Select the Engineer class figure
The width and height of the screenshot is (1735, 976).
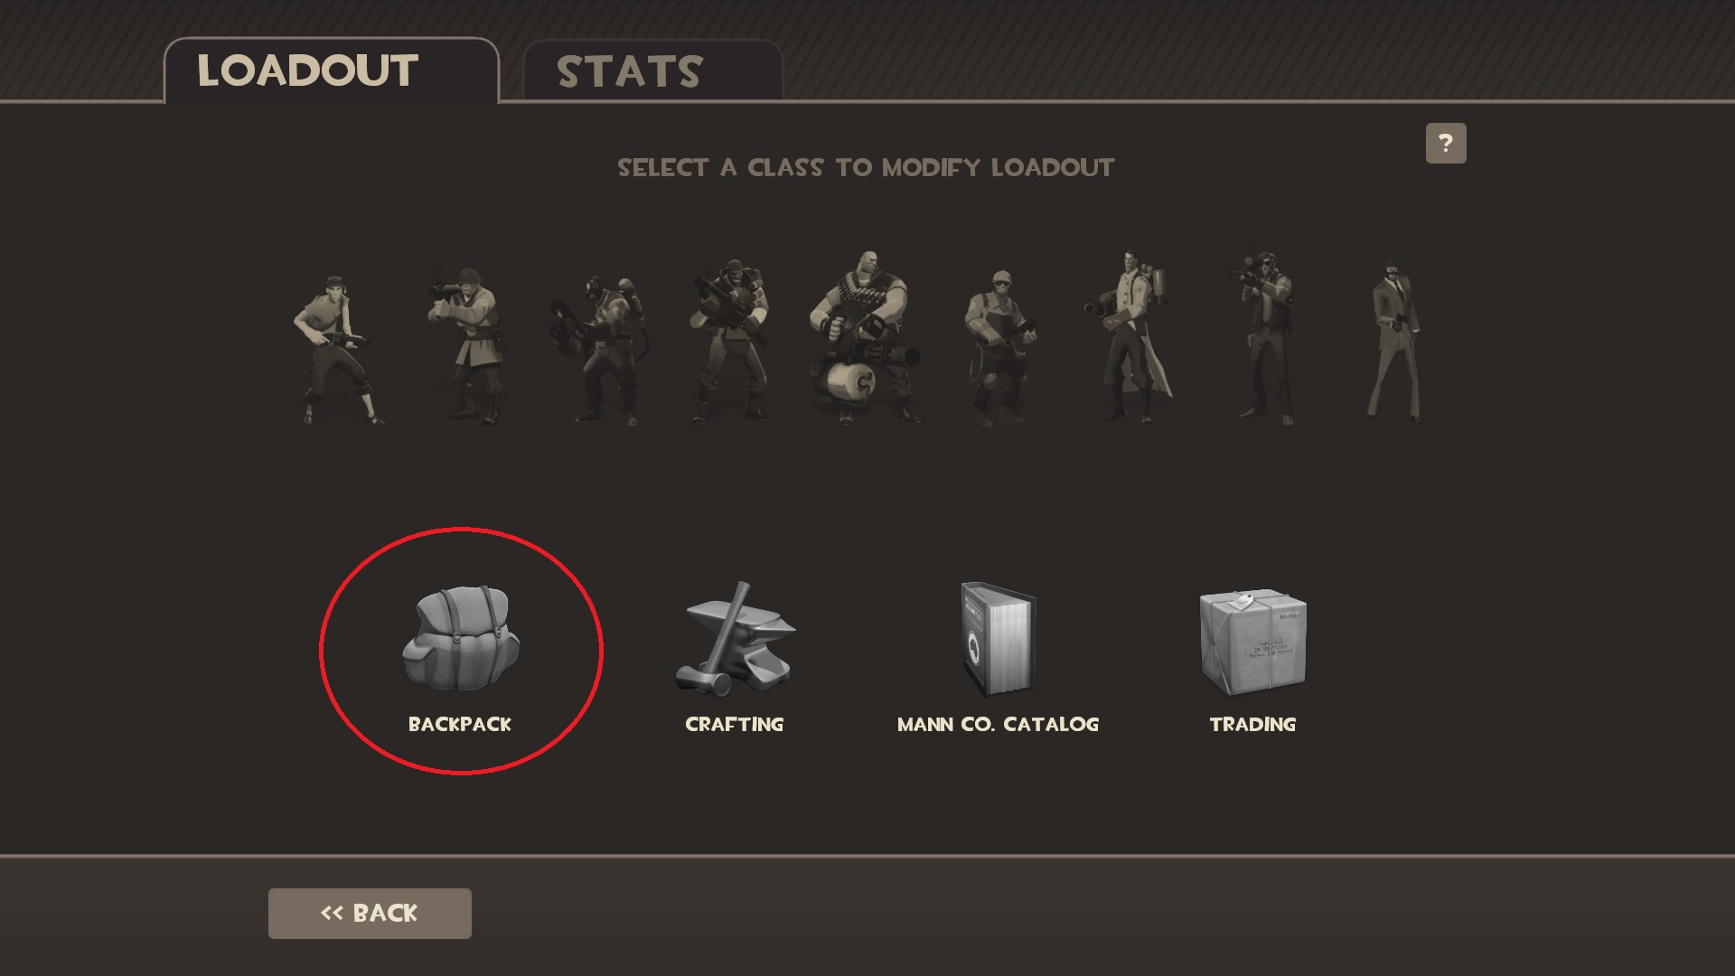(998, 347)
